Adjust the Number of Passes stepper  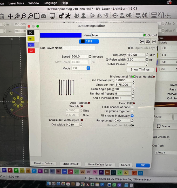tap(133, 94)
